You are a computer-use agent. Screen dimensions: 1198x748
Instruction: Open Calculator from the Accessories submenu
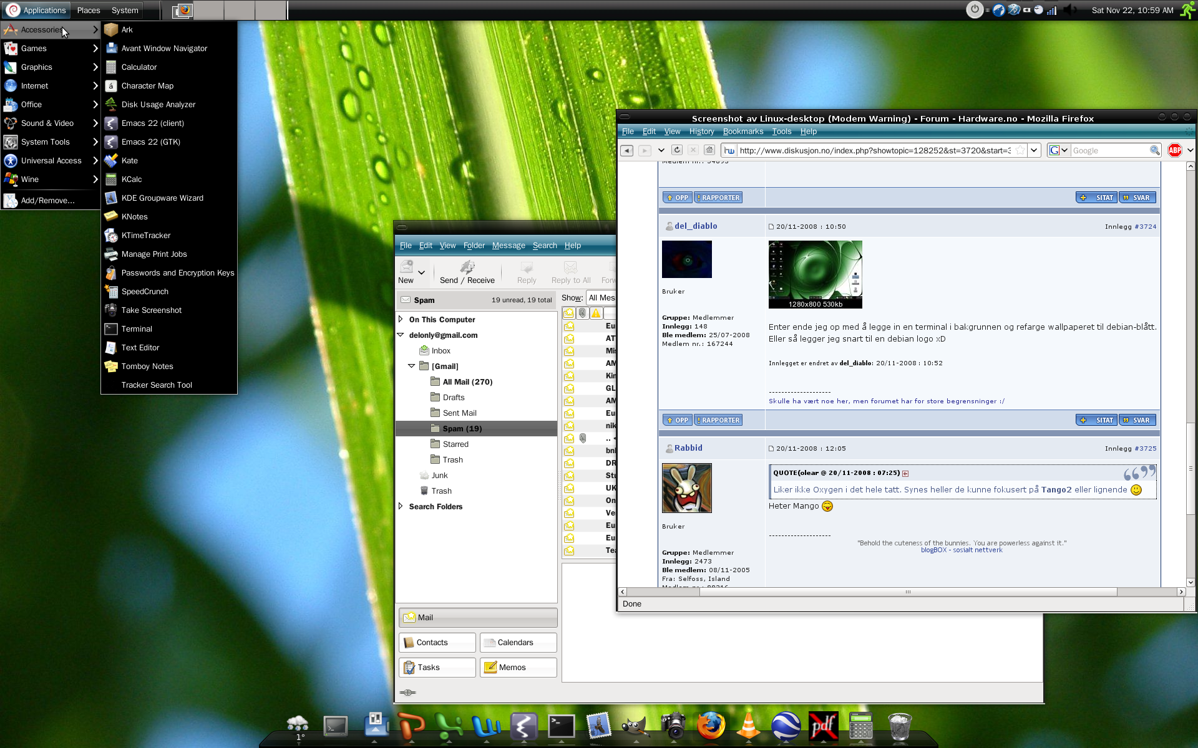point(169,67)
